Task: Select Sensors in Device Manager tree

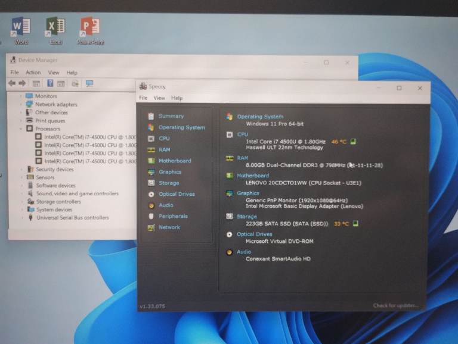Action: point(45,177)
